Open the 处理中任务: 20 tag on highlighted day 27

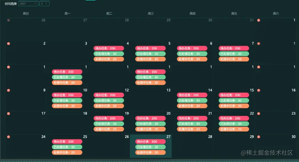tap(150, 152)
